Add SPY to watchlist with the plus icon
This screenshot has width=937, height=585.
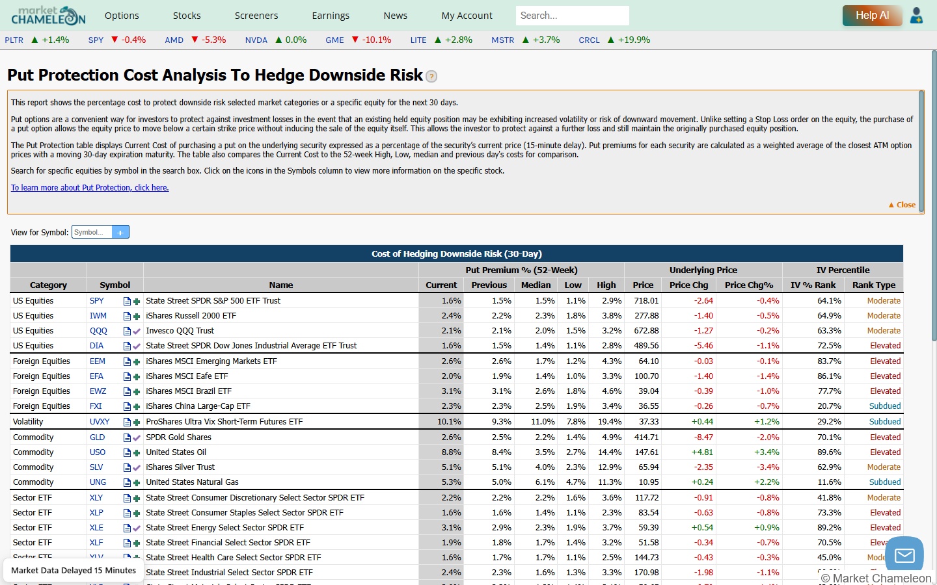[137, 302]
